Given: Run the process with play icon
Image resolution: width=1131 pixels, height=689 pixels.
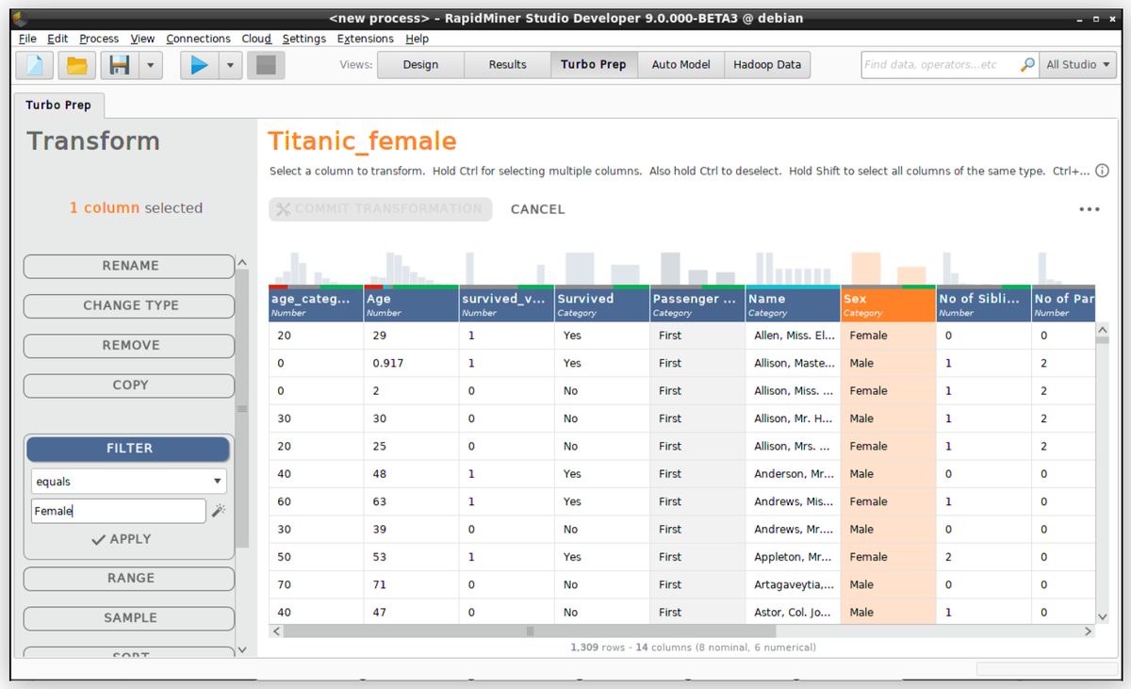Looking at the screenshot, I should pos(199,65).
